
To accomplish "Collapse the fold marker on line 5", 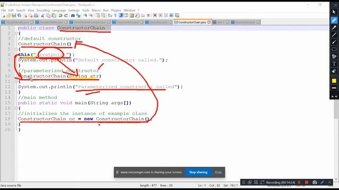I will pos(16,49).
